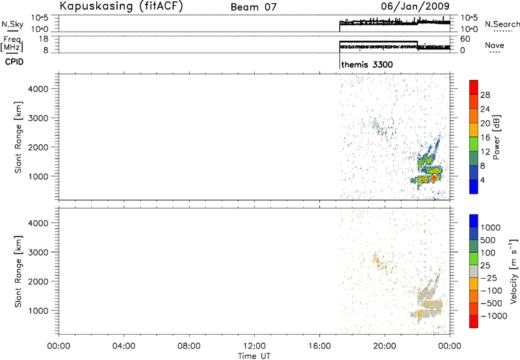Viewport: 520px width, 360px height.
Task: Click the blue swatch atop Velocity colorbar
Action: point(474,221)
